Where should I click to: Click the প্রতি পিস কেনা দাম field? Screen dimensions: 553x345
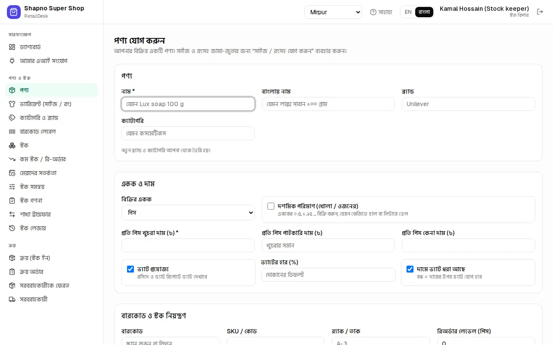coord(468,245)
